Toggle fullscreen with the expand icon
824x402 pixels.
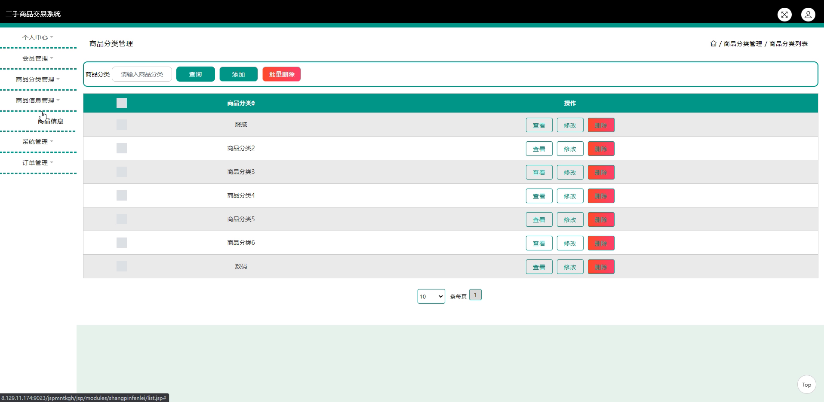(x=784, y=15)
